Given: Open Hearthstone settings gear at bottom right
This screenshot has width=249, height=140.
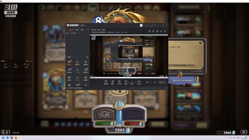Looking at the screenshot, I should (x=243, y=132).
